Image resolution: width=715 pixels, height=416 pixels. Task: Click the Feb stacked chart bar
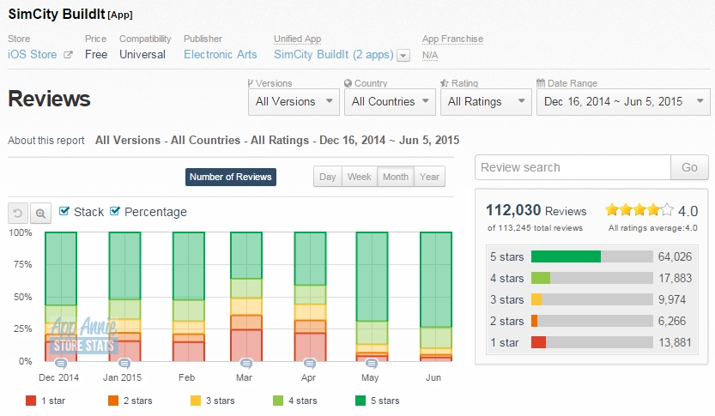click(x=188, y=297)
